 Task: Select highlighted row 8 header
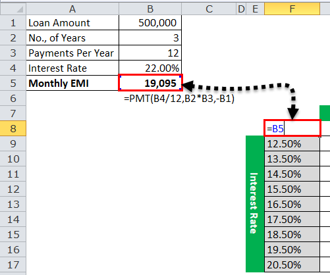pyautogui.click(x=13, y=128)
